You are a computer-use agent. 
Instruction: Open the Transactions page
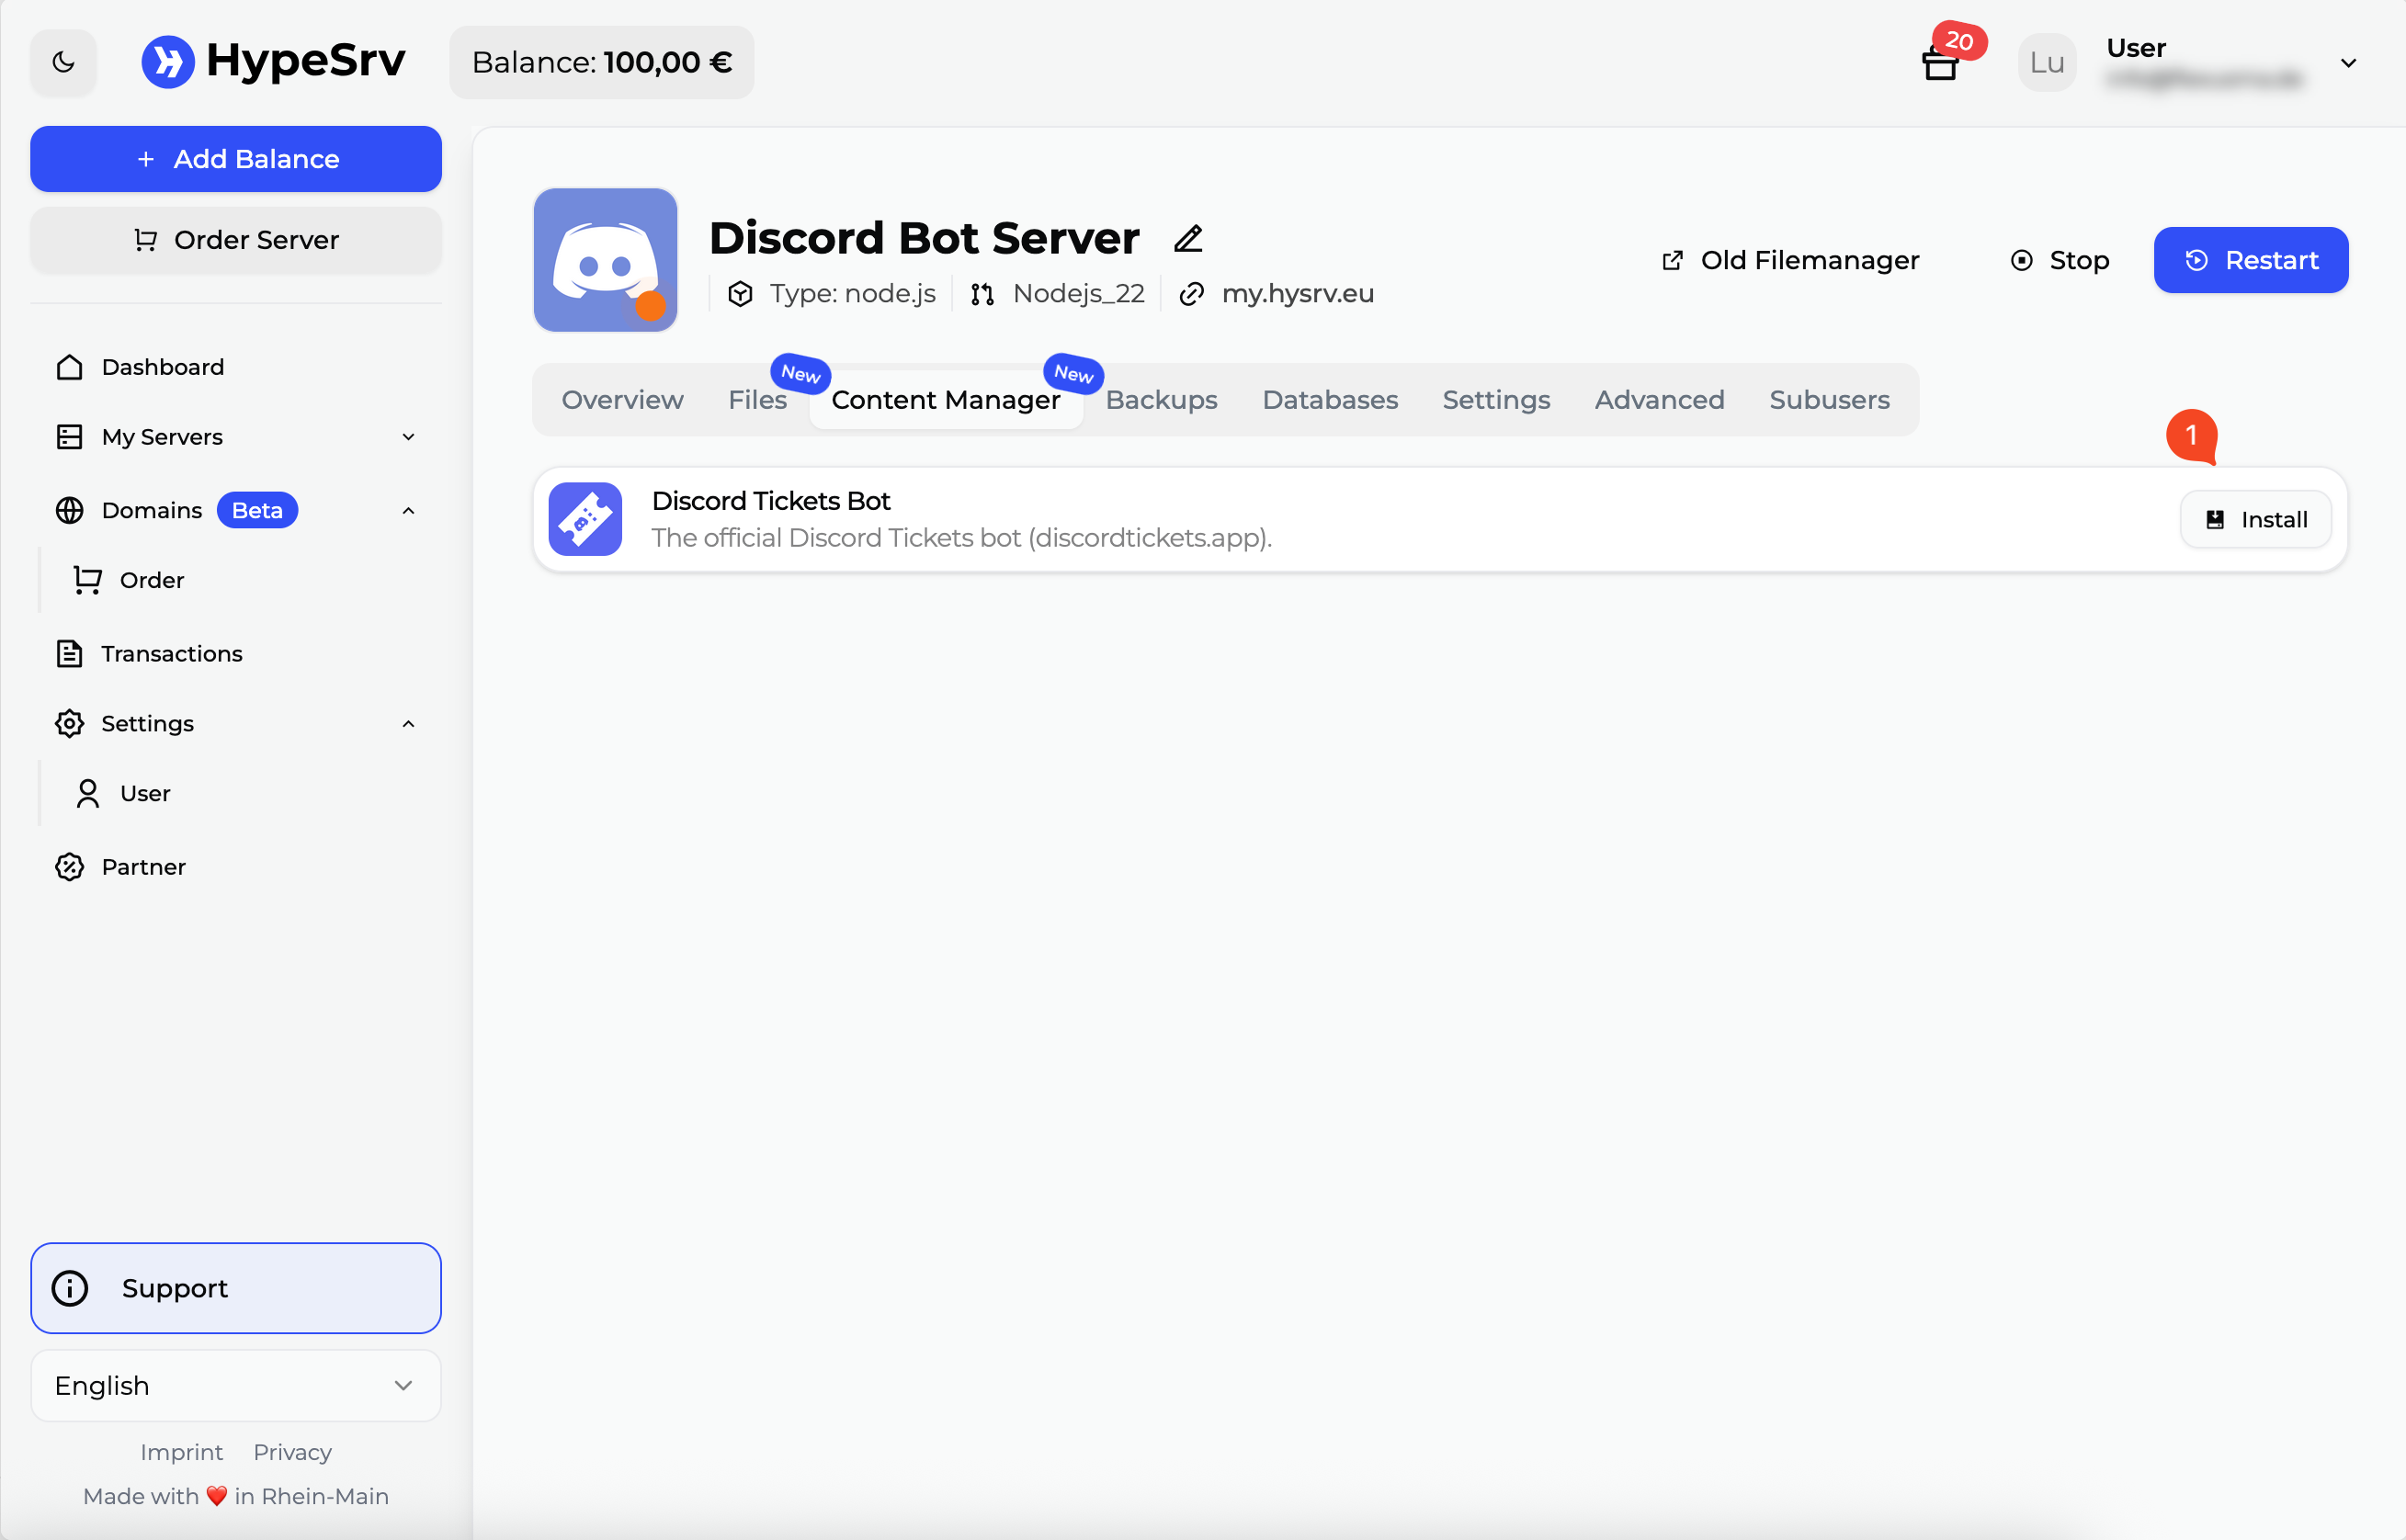(x=171, y=653)
